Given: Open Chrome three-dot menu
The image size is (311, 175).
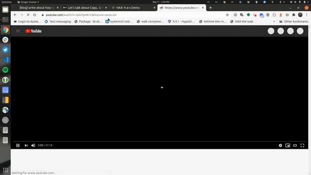Looking at the screenshot, I should click(x=307, y=15).
